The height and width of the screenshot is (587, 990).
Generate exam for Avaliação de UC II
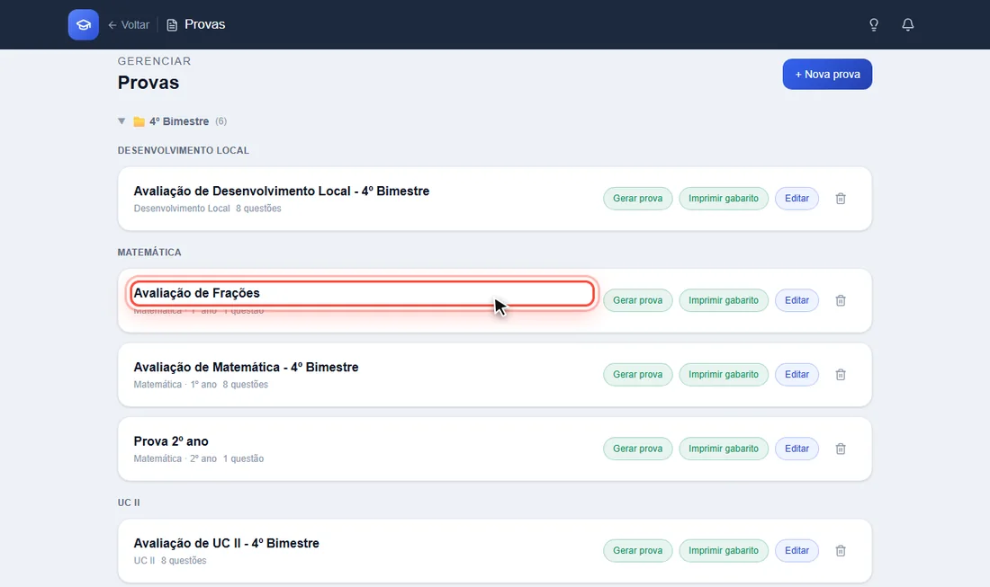click(x=638, y=550)
